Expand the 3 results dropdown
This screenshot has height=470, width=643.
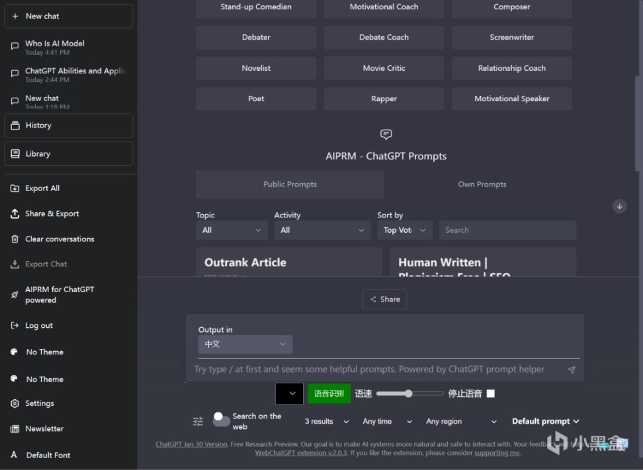(x=326, y=421)
